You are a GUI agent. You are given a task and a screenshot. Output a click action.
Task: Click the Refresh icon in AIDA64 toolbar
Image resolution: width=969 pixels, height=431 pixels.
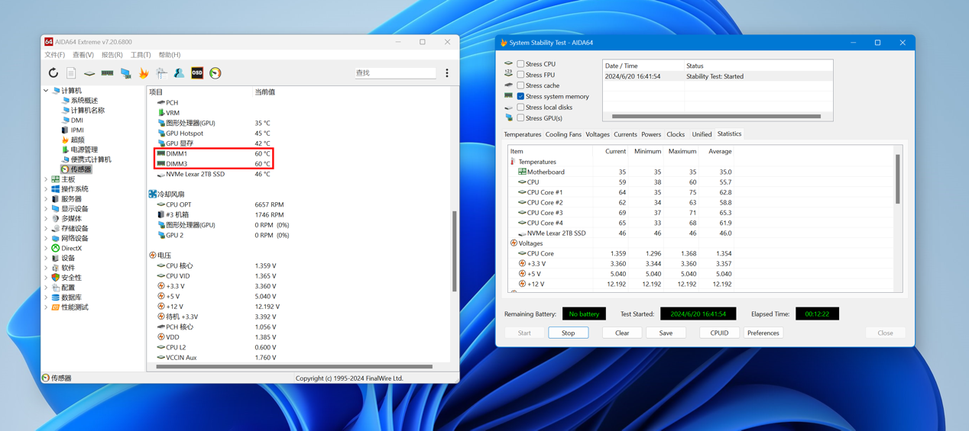[x=53, y=73]
